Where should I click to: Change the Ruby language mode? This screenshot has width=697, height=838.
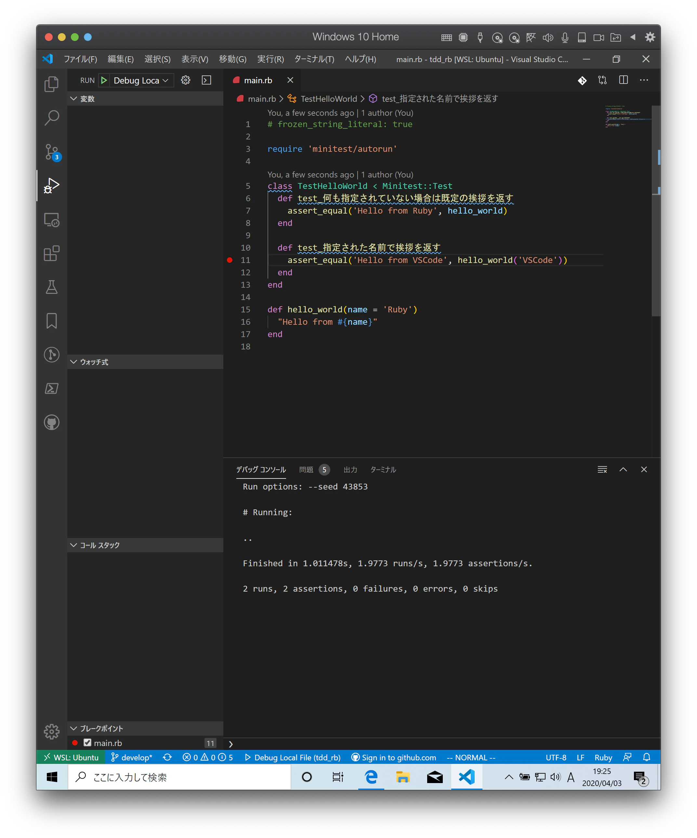(x=603, y=757)
